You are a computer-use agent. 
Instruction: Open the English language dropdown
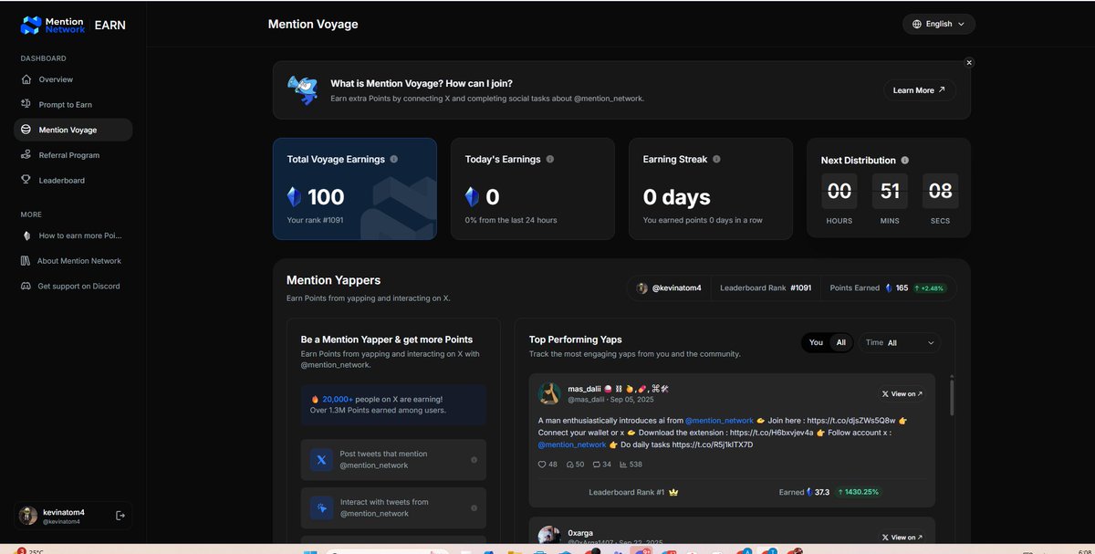(938, 24)
